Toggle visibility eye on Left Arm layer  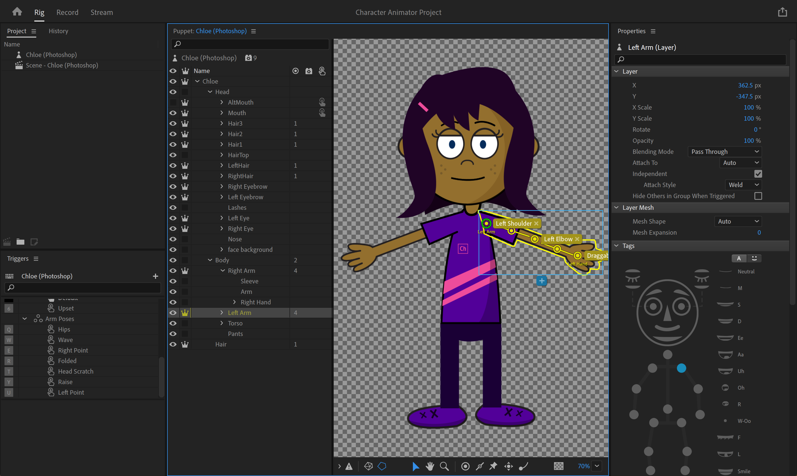point(173,313)
